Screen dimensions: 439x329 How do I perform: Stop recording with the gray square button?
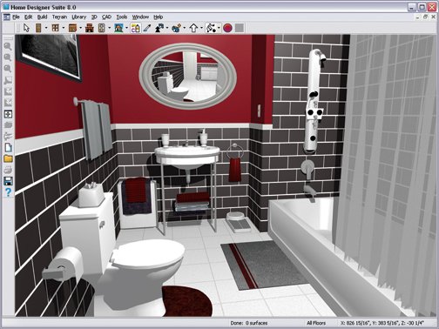[240, 28]
